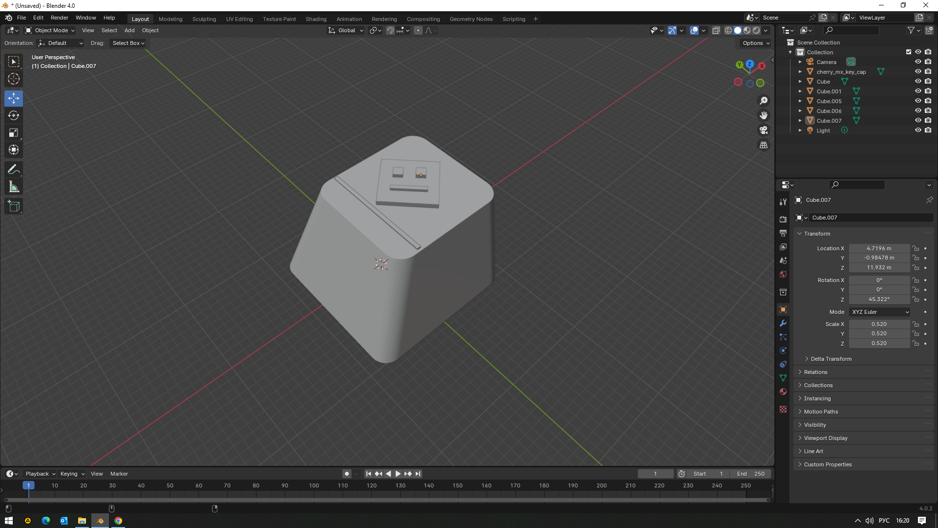The image size is (938, 528).
Task: Select the Rotate tool in the toolbar
Action: 14,116
